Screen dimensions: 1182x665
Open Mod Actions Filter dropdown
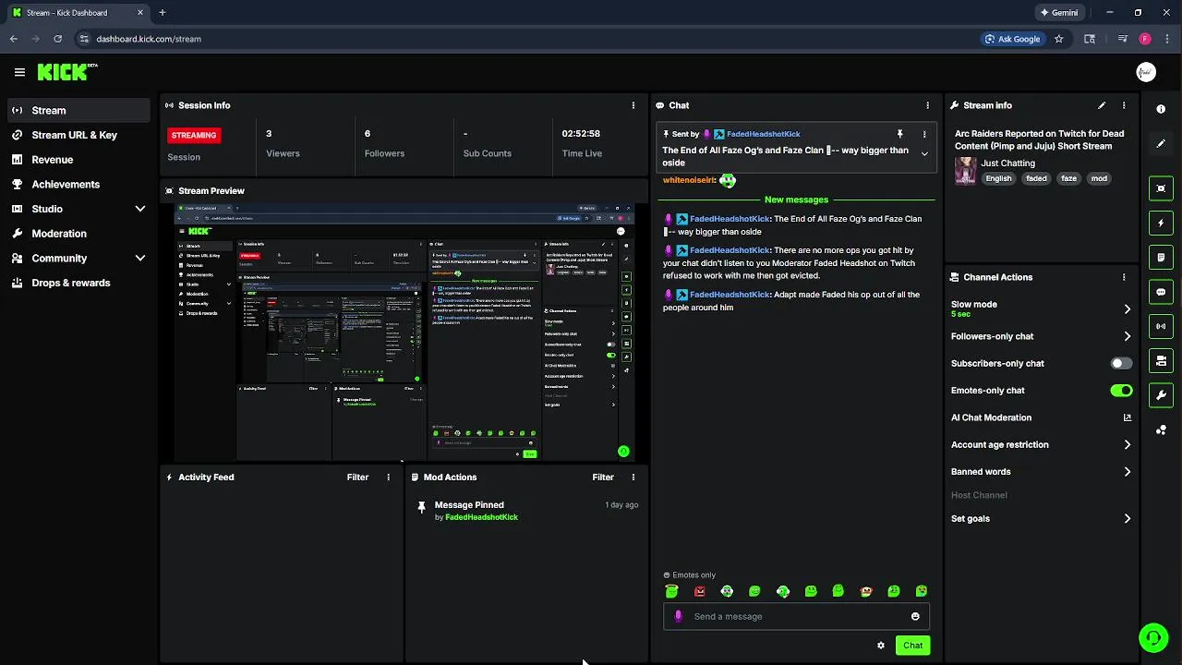[603, 478]
